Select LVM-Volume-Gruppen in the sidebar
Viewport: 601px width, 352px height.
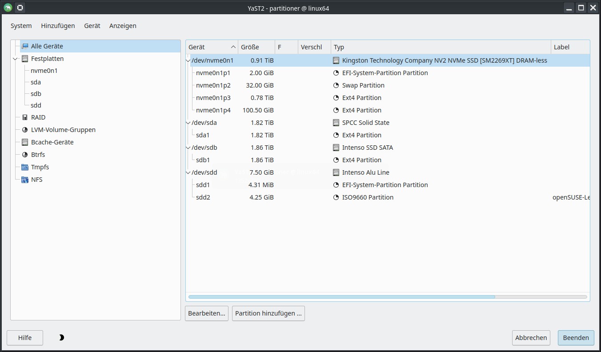[63, 130]
